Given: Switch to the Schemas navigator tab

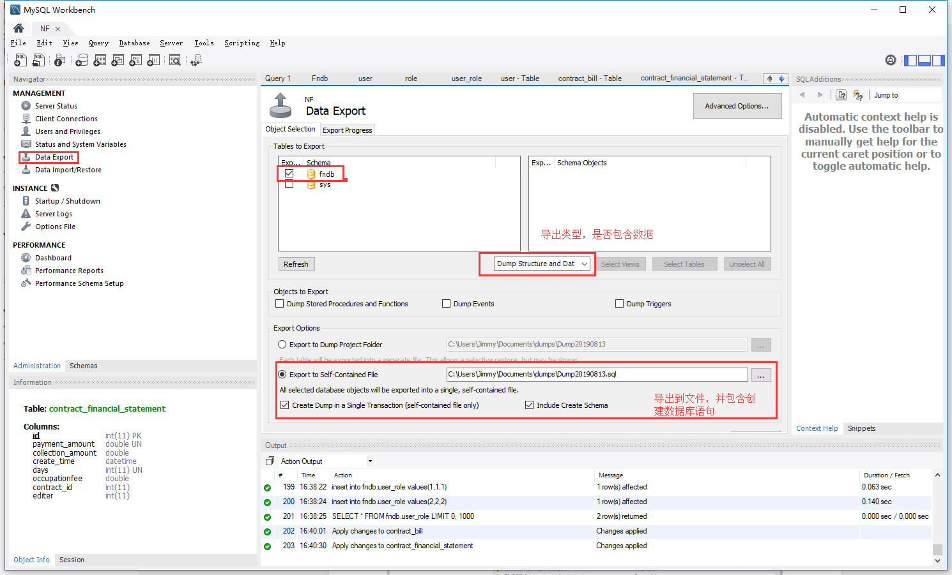Looking at the screenshot, I should click(x=83, y=366).
